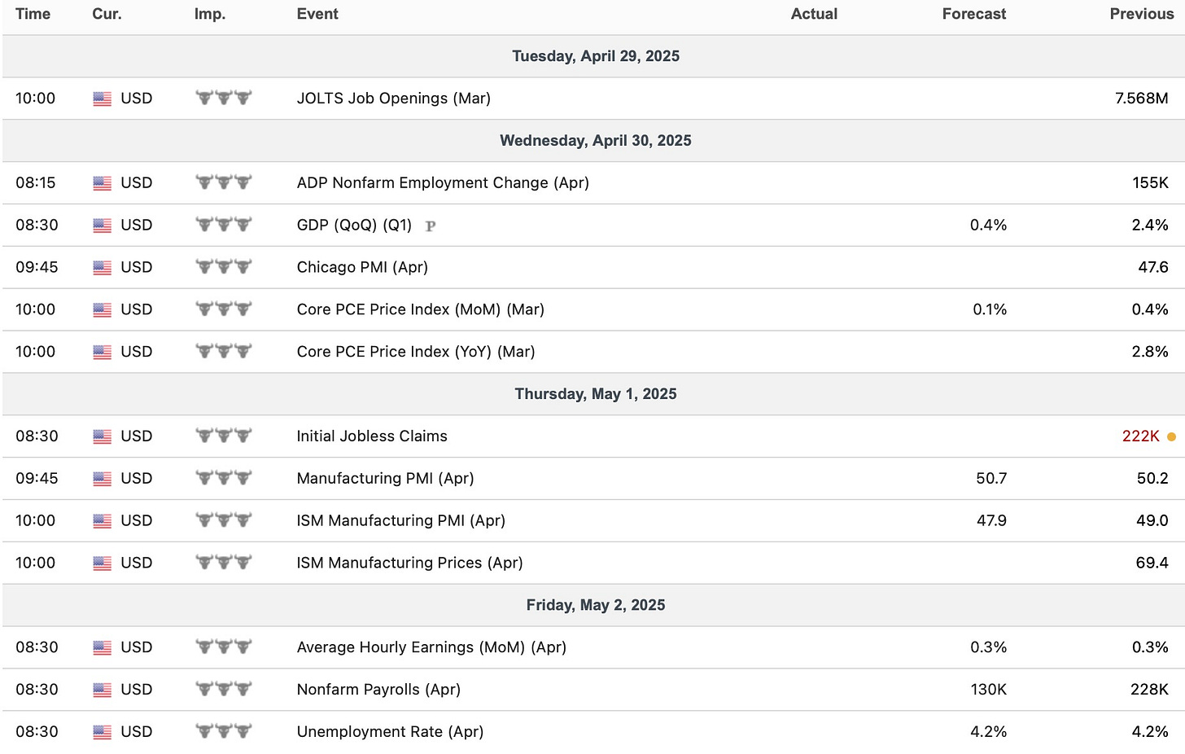Click the US flag icon beside JOLTS Job Openings

(102, 99)
